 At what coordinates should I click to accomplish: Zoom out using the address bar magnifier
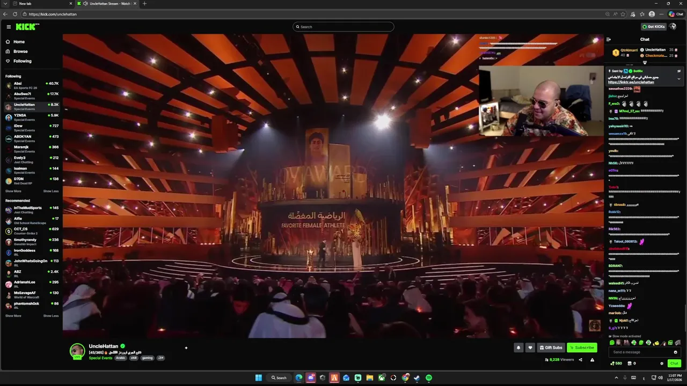tap(608, 14)
